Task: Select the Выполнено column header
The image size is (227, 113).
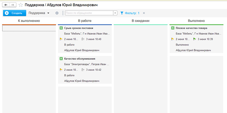Action: pyautogui.click(x=196, y=21)
